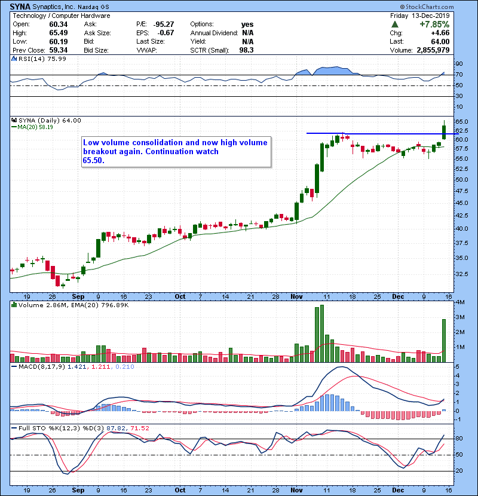The height and width of the screenshot is (496, 478).
Task: Click the green MA(20) legend line marker
Action: [14, 127]
